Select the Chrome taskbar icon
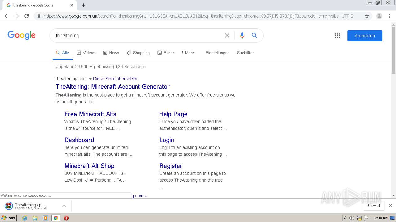396x222 pixels. pos(56,218)
